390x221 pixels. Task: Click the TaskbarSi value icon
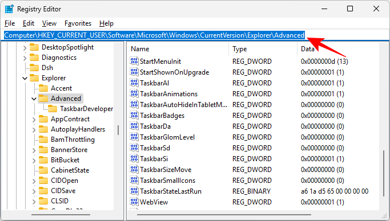134,159
